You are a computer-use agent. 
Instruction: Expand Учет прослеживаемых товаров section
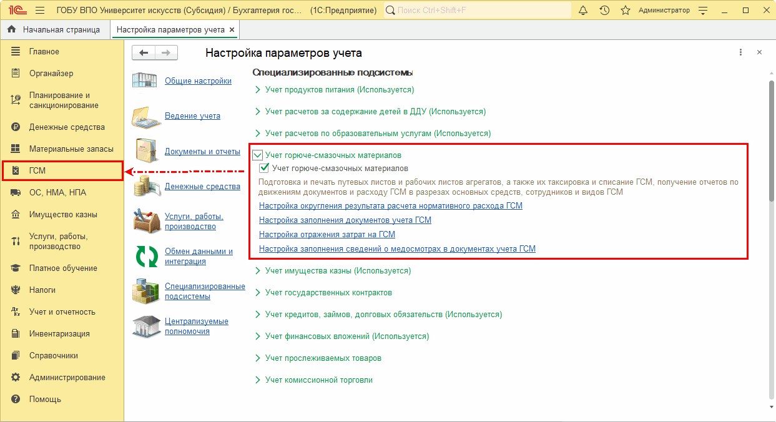258,358
